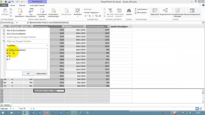Click the calculation area scrollbar down arrow
The height and width of the screenshot is (115, 205).
pos(203,102)
